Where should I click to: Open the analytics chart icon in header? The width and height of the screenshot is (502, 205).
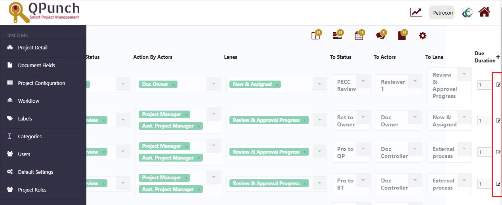pos(416,12)
